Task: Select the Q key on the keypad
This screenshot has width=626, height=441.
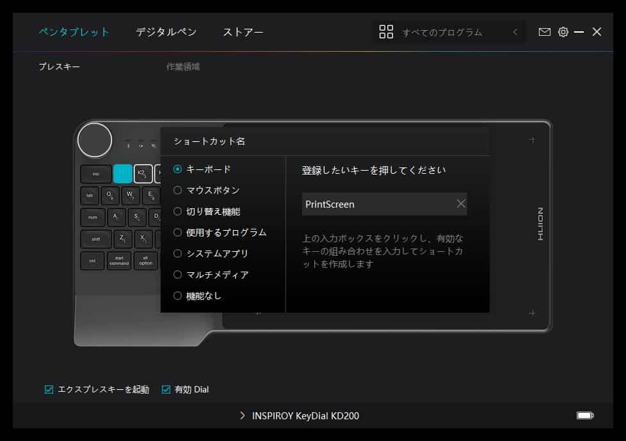Action: pyautogui.click(x=110, y=196)
